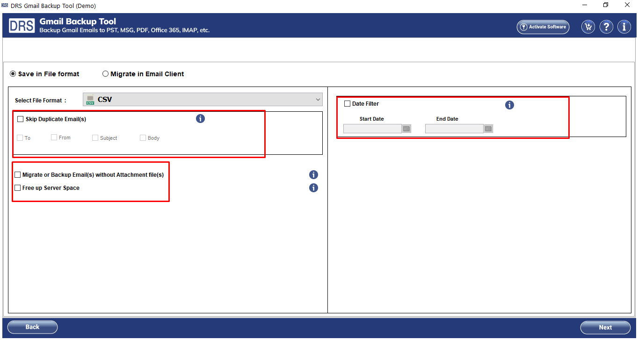Tick the From checkbox
The image size is (638, 340).
(x=54, y=137)
